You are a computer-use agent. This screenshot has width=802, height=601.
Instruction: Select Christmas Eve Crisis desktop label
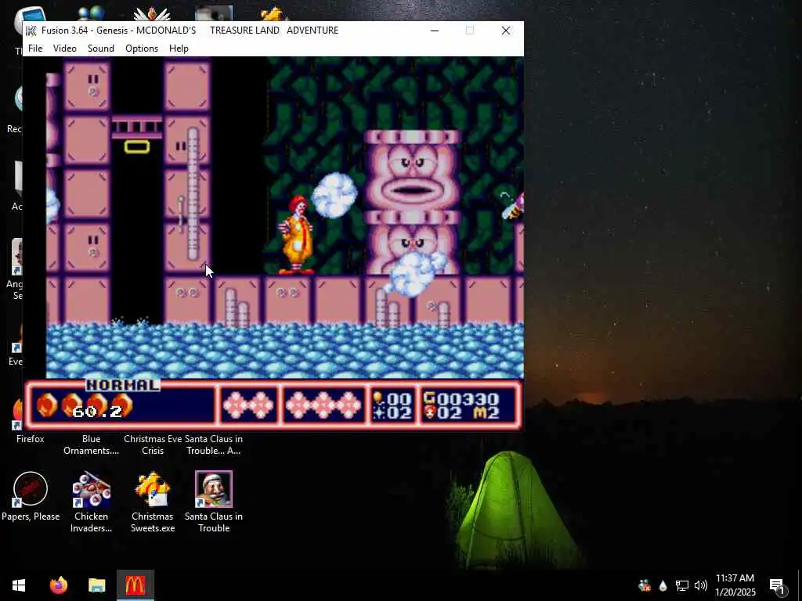point(153,444)
